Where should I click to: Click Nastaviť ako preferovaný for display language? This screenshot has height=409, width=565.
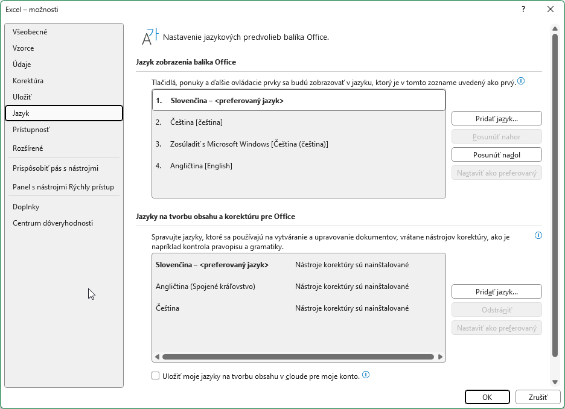coord(497,173)
